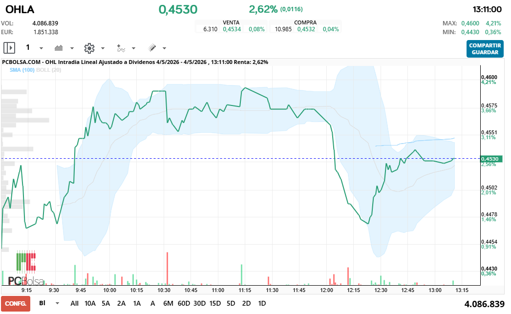
Task: Select the 30D time range
Action: point(199,304)
